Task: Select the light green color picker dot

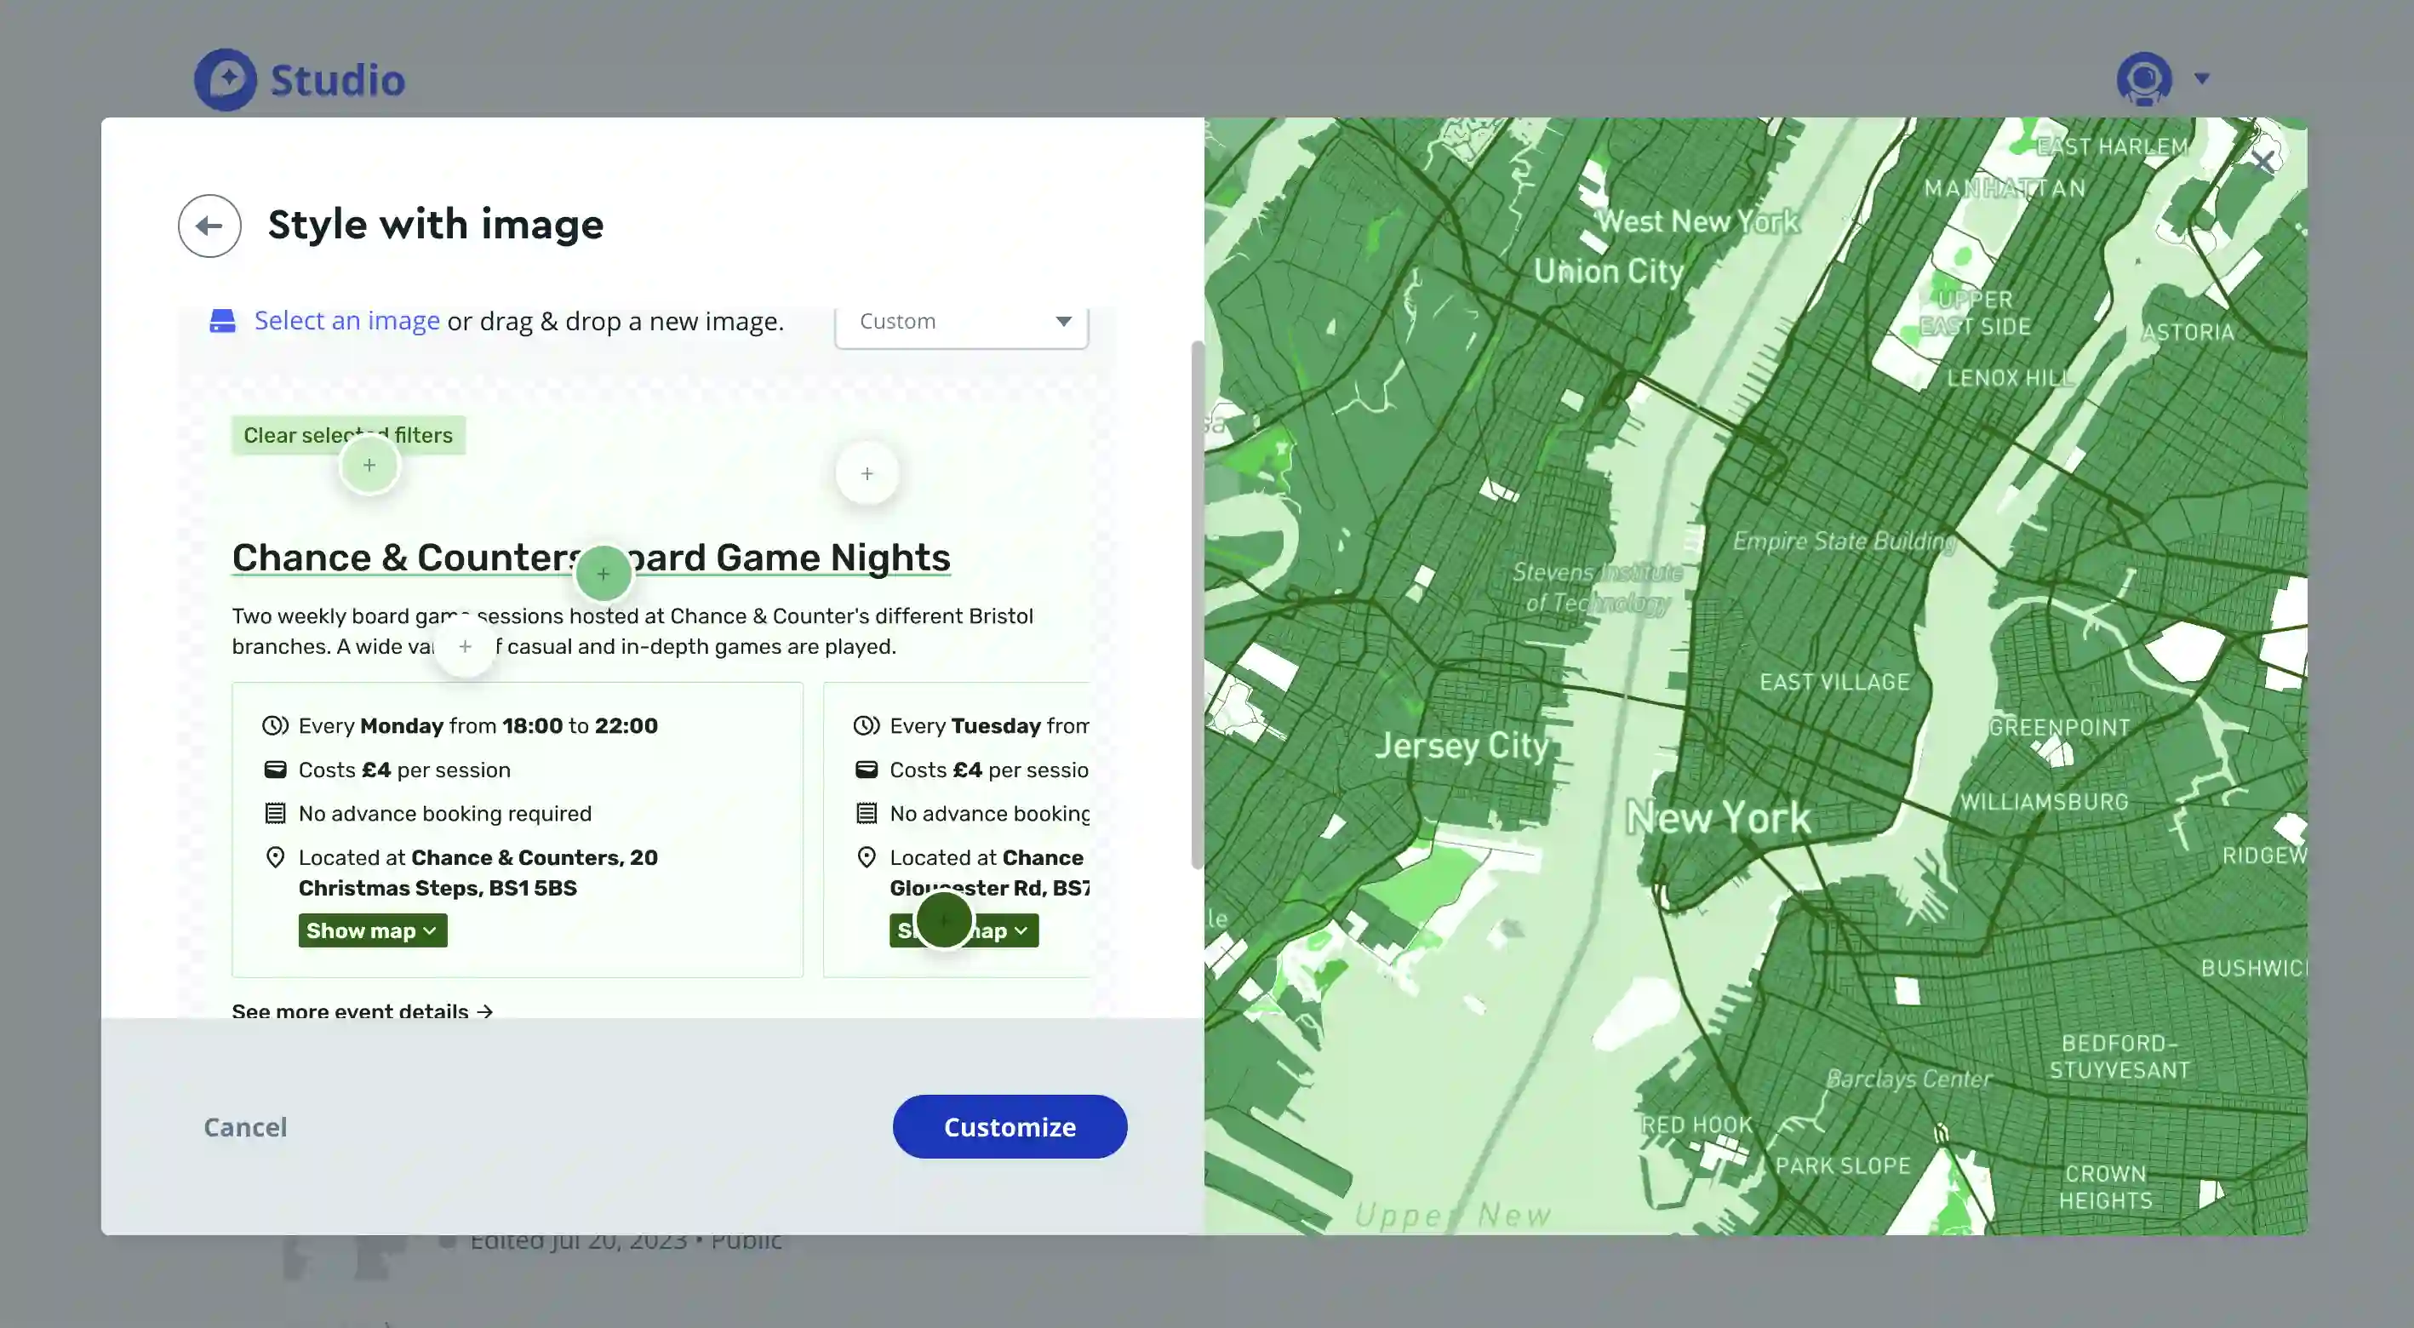Action: click(369, 466)
